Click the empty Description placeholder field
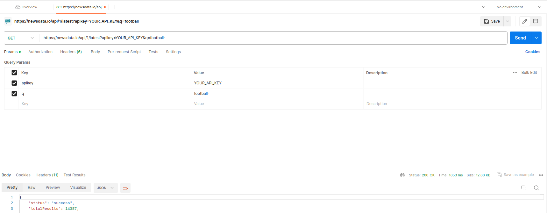This screenshot has width=547, height=213. click(452, 104)
